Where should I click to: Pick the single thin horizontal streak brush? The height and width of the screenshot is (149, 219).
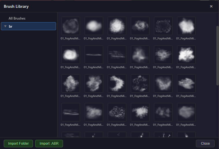click(x=94, y=55)
